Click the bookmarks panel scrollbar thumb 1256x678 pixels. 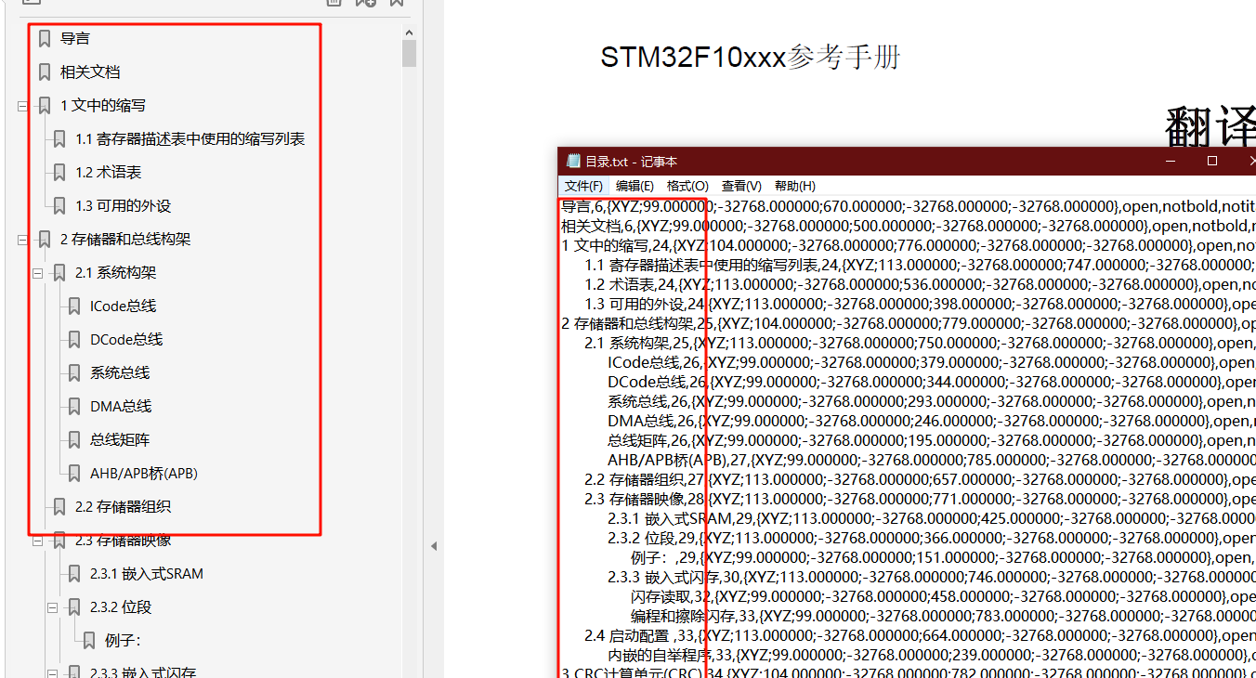(409, 54)
